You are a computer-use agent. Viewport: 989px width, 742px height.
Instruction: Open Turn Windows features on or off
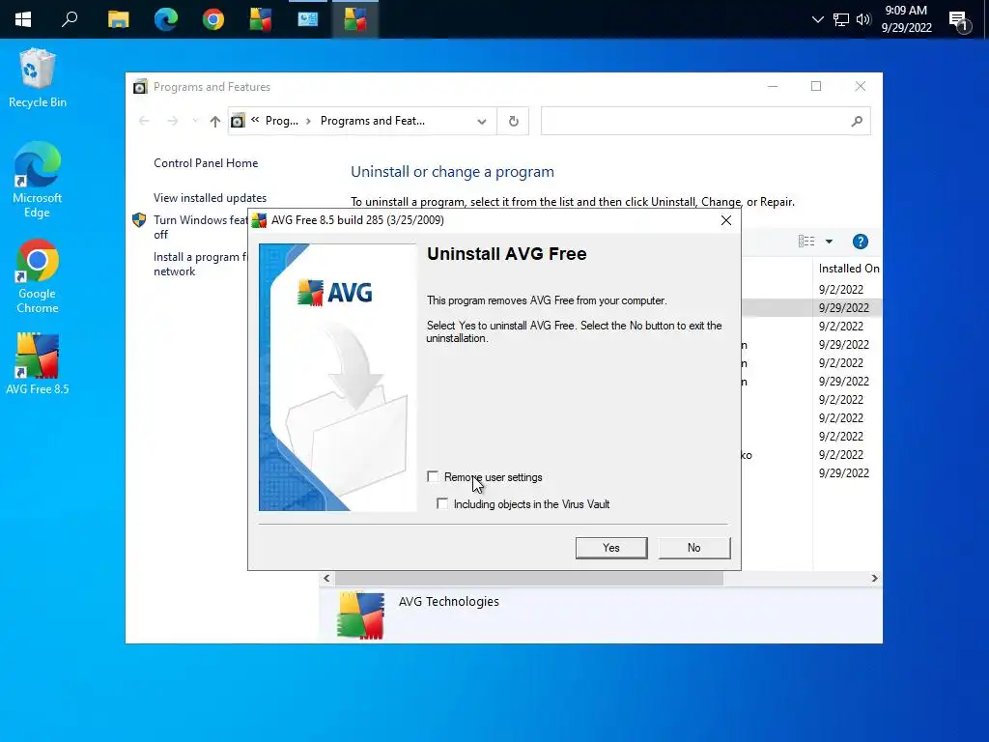[201, 226]
